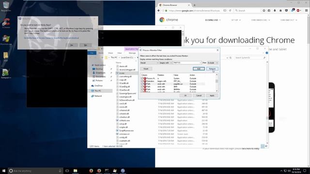This screenshot has width=310, height=174.
Task: Expand the DOWNLOAD menu on Chrome page
Action: click(x=213, y=20)
